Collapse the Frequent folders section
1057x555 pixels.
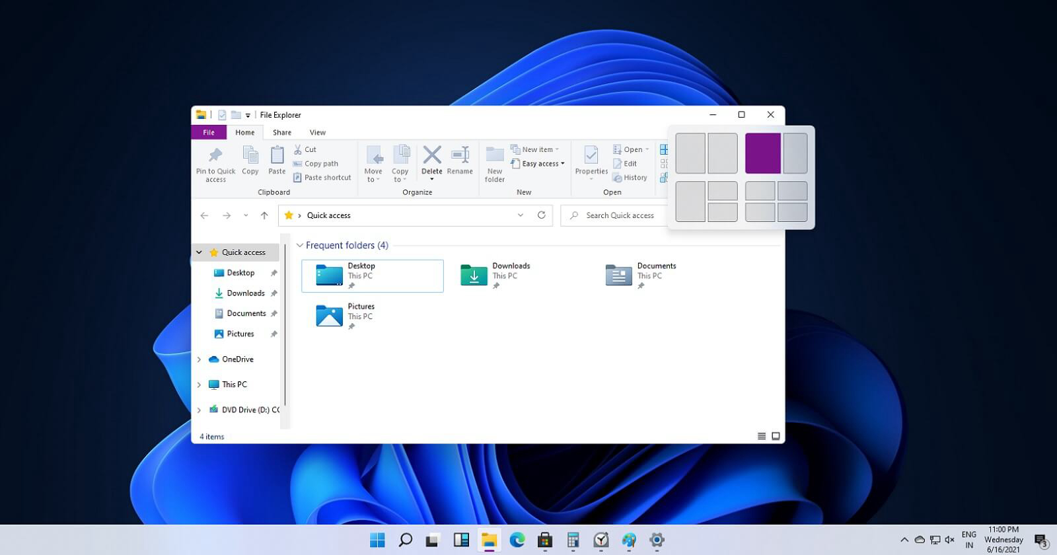(300, 245)
